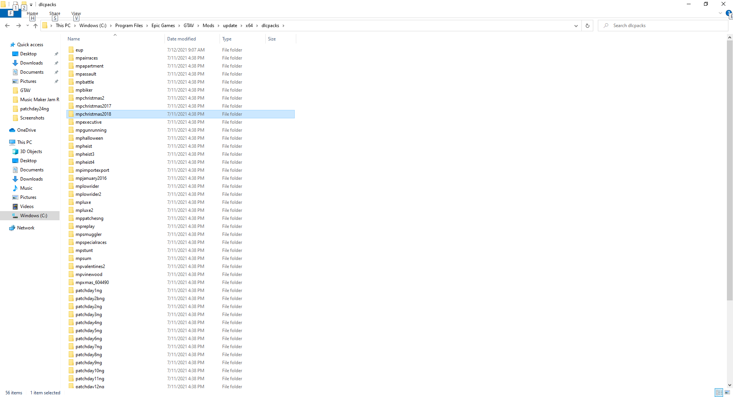Open the Explorer help icon

pos(728,13)
